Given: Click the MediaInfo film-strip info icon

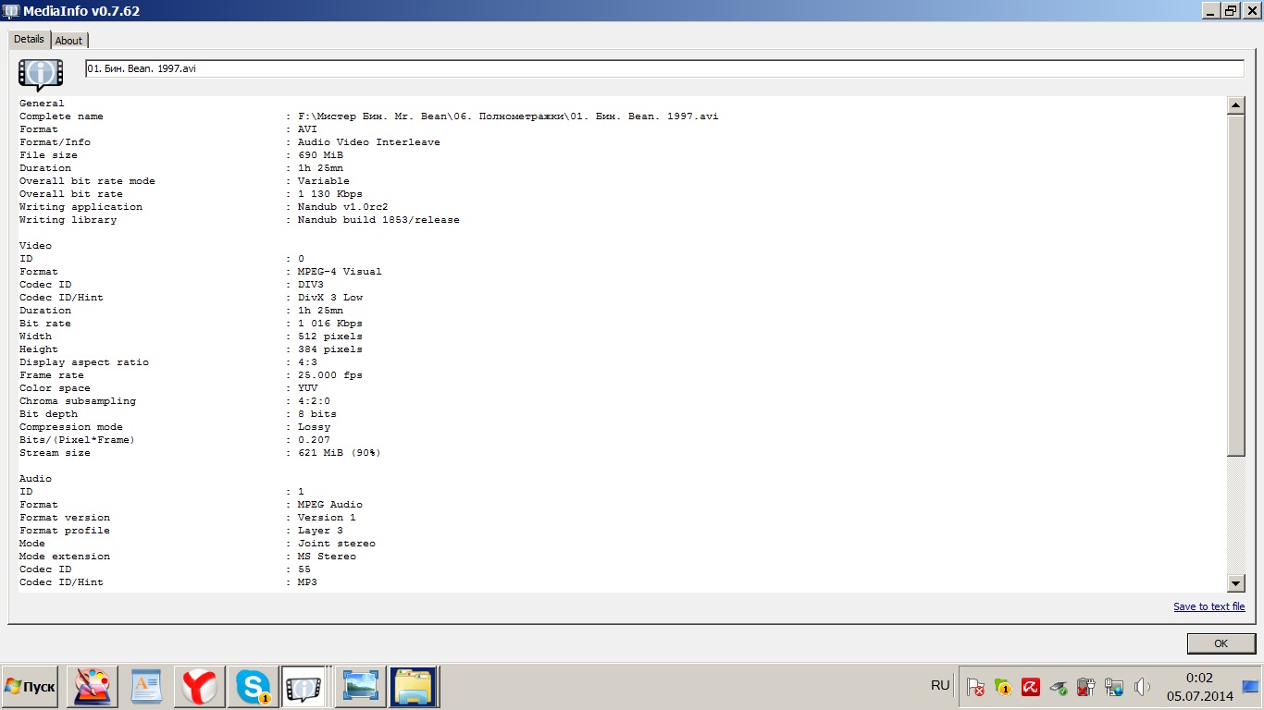Looking at the screenshot, I should 41,73.
